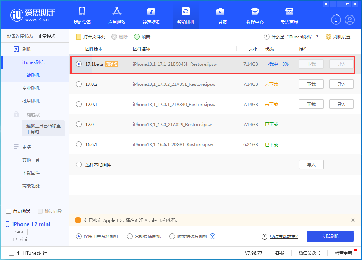Select the 17.0.1 firmware radio button
362x260 pixels.
click(x=79, y=104)
